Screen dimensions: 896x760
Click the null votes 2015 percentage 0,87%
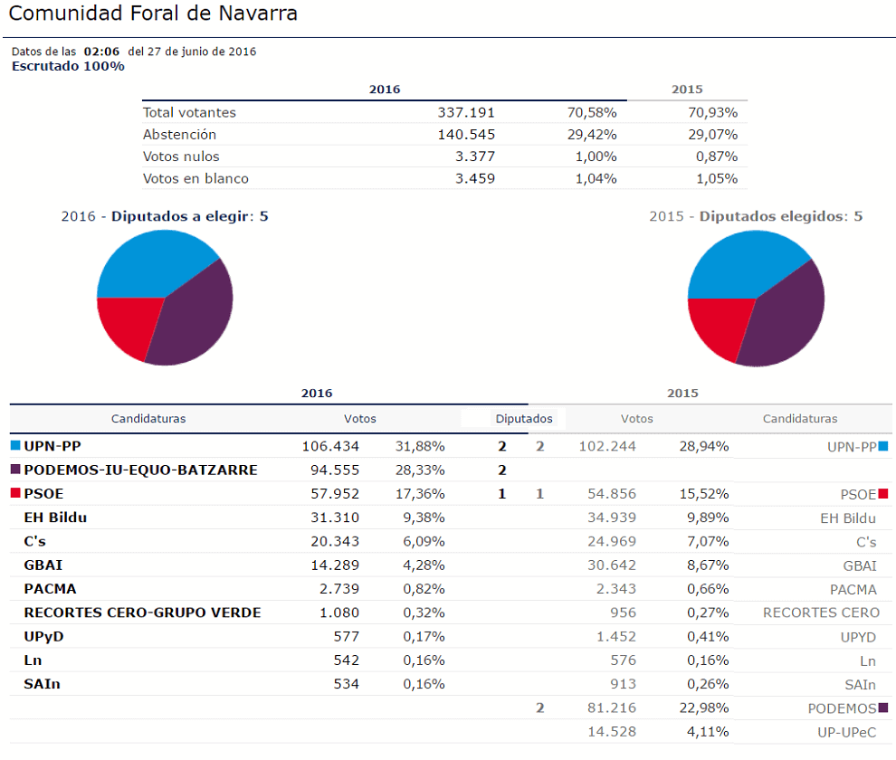coord(717,157)
